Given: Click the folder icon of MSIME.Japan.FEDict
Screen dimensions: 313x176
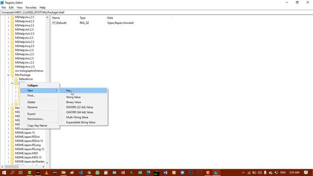Looking at the screenshot, I should click(x=12, y=137).
